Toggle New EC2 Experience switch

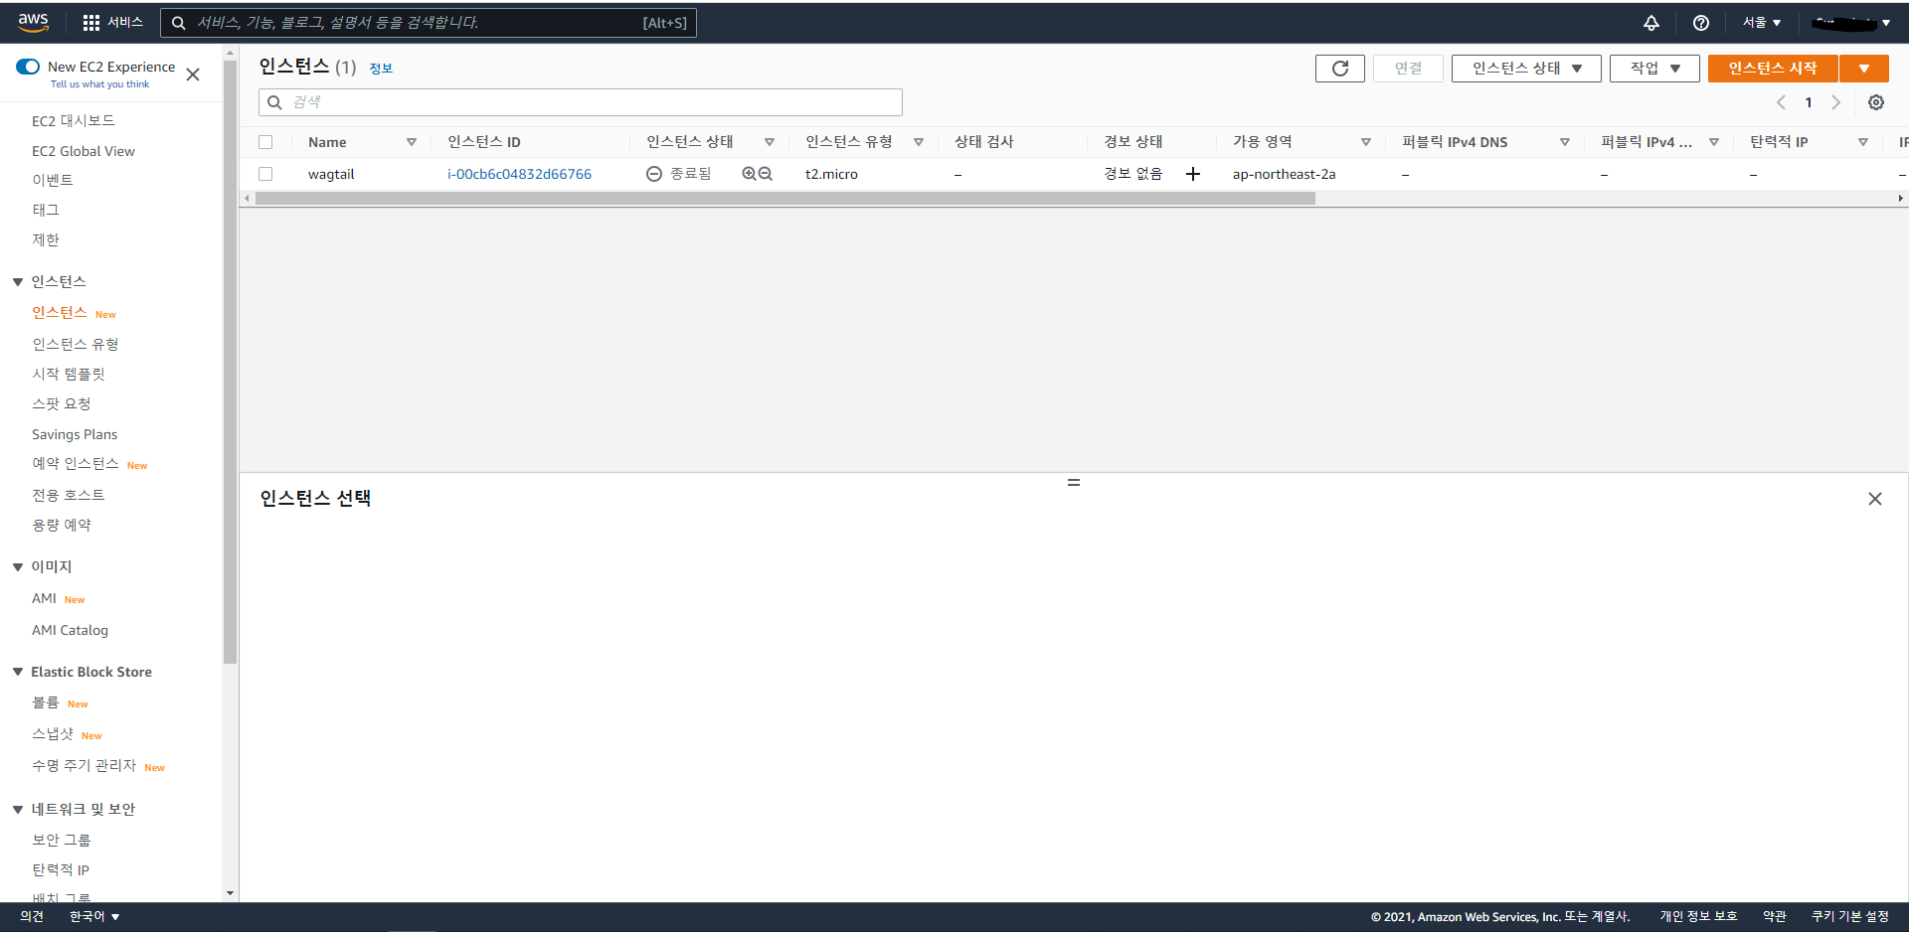pyautogui.click(x=28, y=67)
